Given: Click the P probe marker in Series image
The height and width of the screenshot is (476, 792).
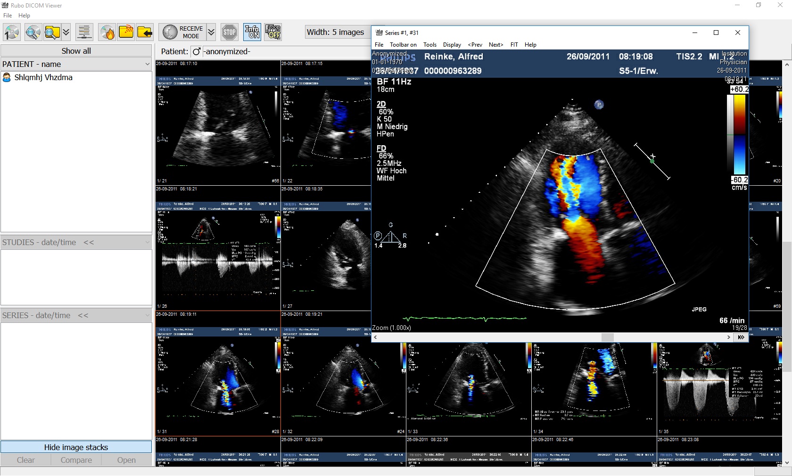Looking at the screenshot, I should pyautogui.click(x=599, y=105).
